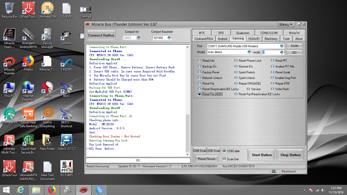The width and height of the screenshot is (347, 195).
Task: Launch CM2SPD desktop shortcut
Action: coord(66,63)
